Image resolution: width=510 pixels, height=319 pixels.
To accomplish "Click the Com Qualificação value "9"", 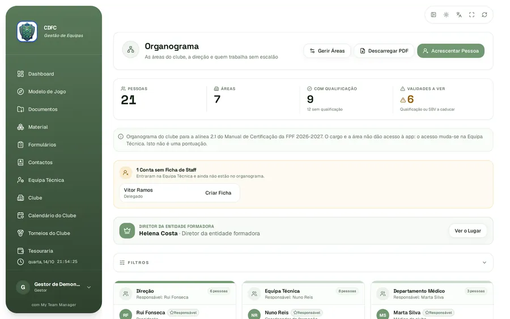I will (x=311, y=99).
